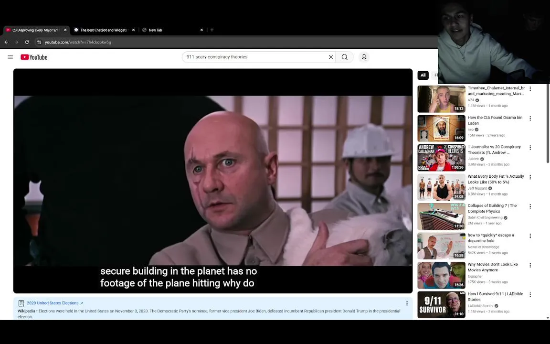This screenshot has height=344, width=550.
Task: Click the document icon in elections info panel
Action: click(x=21, y=303)
